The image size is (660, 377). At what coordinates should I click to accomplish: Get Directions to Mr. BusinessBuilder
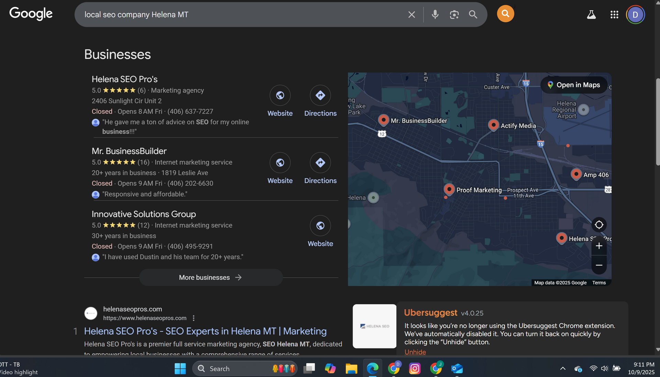point(320,163)
